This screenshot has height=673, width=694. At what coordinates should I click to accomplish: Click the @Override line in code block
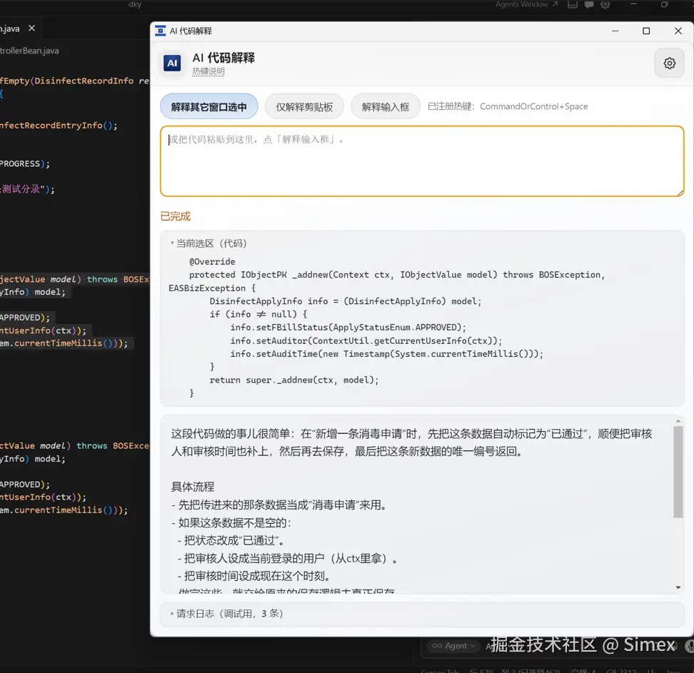tap(212, 261)
